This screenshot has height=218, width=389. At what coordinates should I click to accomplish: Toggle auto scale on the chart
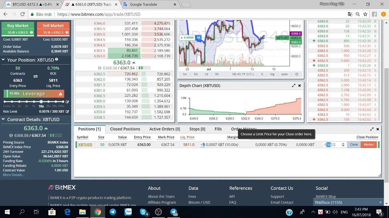point(284,74)
